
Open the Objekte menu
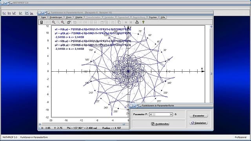click(79, 17)
